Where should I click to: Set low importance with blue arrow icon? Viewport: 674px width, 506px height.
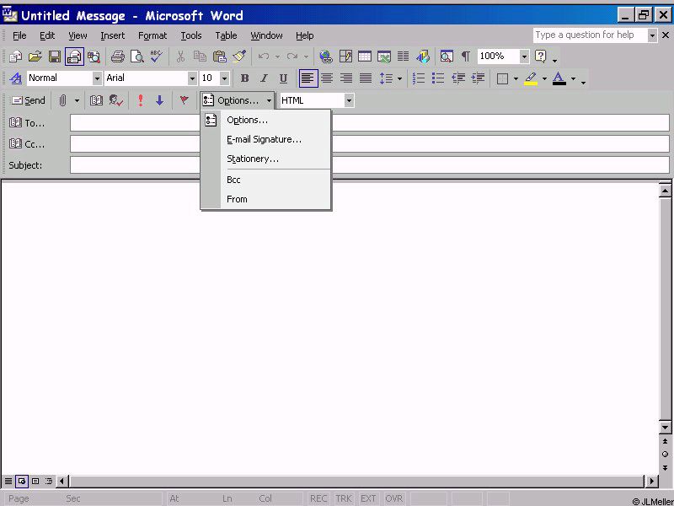(x=159, y=100)
